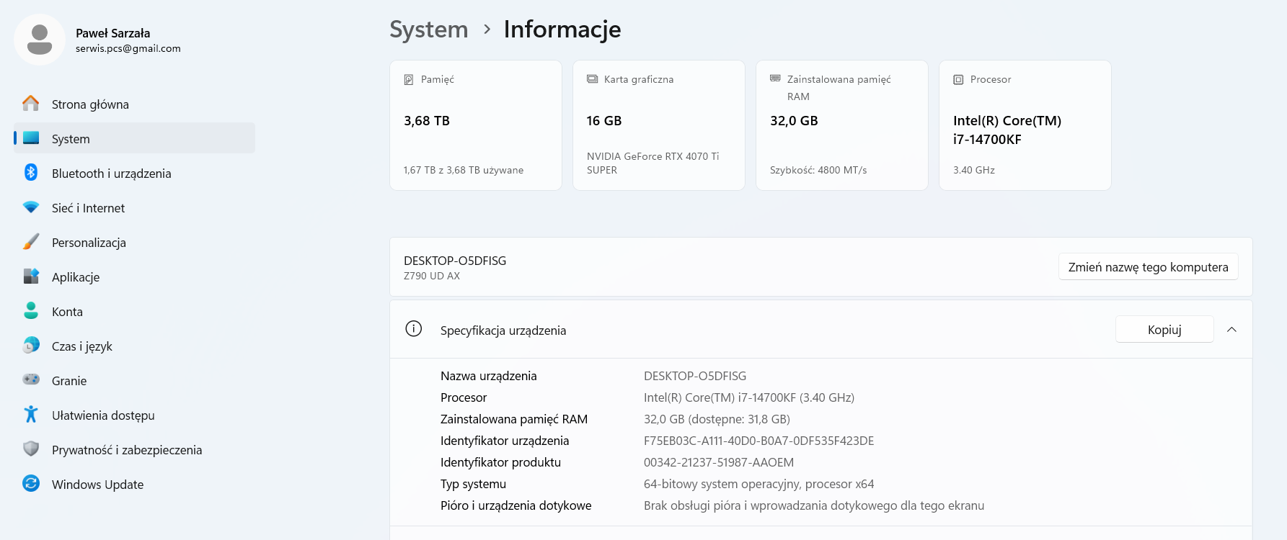Image resolution: width=1287 pixels, height=540 pixels.
Task: Open the Konta settings page
Action: point(67,312)
